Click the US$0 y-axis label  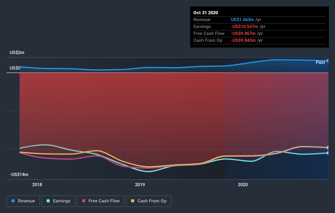(15, 68)
